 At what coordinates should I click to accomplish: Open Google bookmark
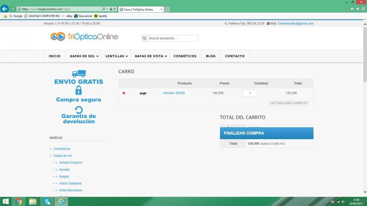click(16, 16)
